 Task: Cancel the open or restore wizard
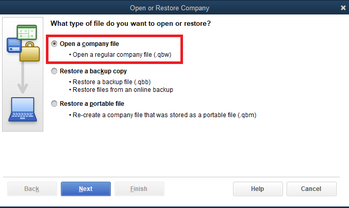(x=311, y=189)
